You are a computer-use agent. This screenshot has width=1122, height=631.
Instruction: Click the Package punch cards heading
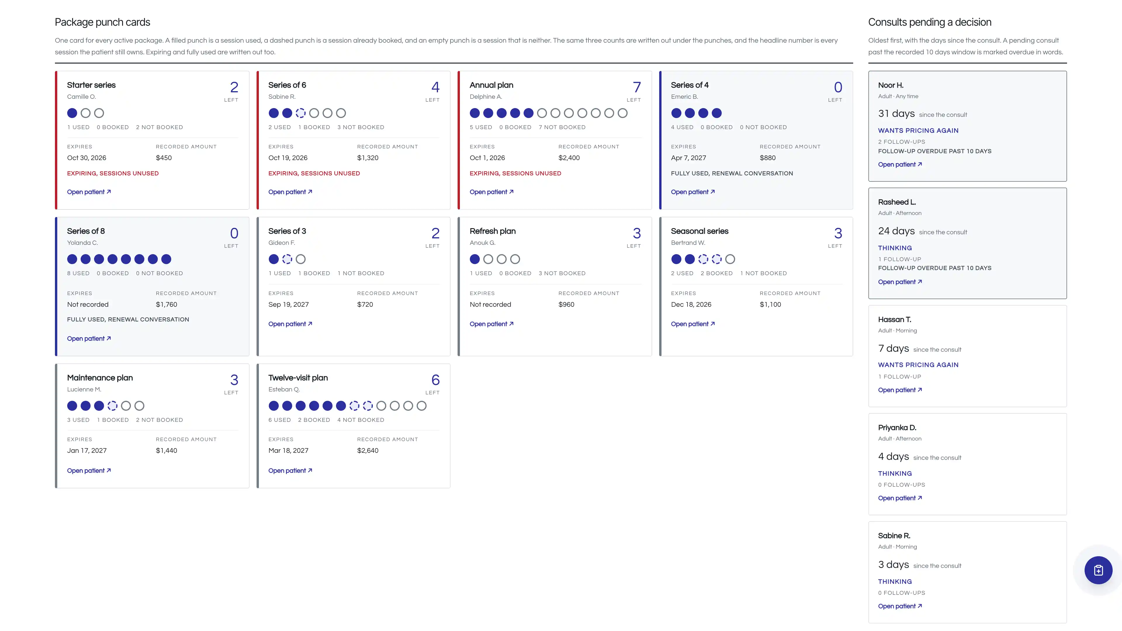click(x=102, y=22)
